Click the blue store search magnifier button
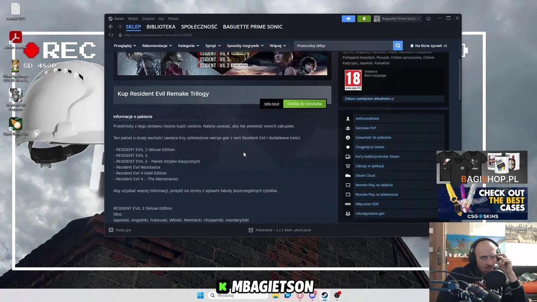This screenshot has height=302, width=537. click(398, 46)
